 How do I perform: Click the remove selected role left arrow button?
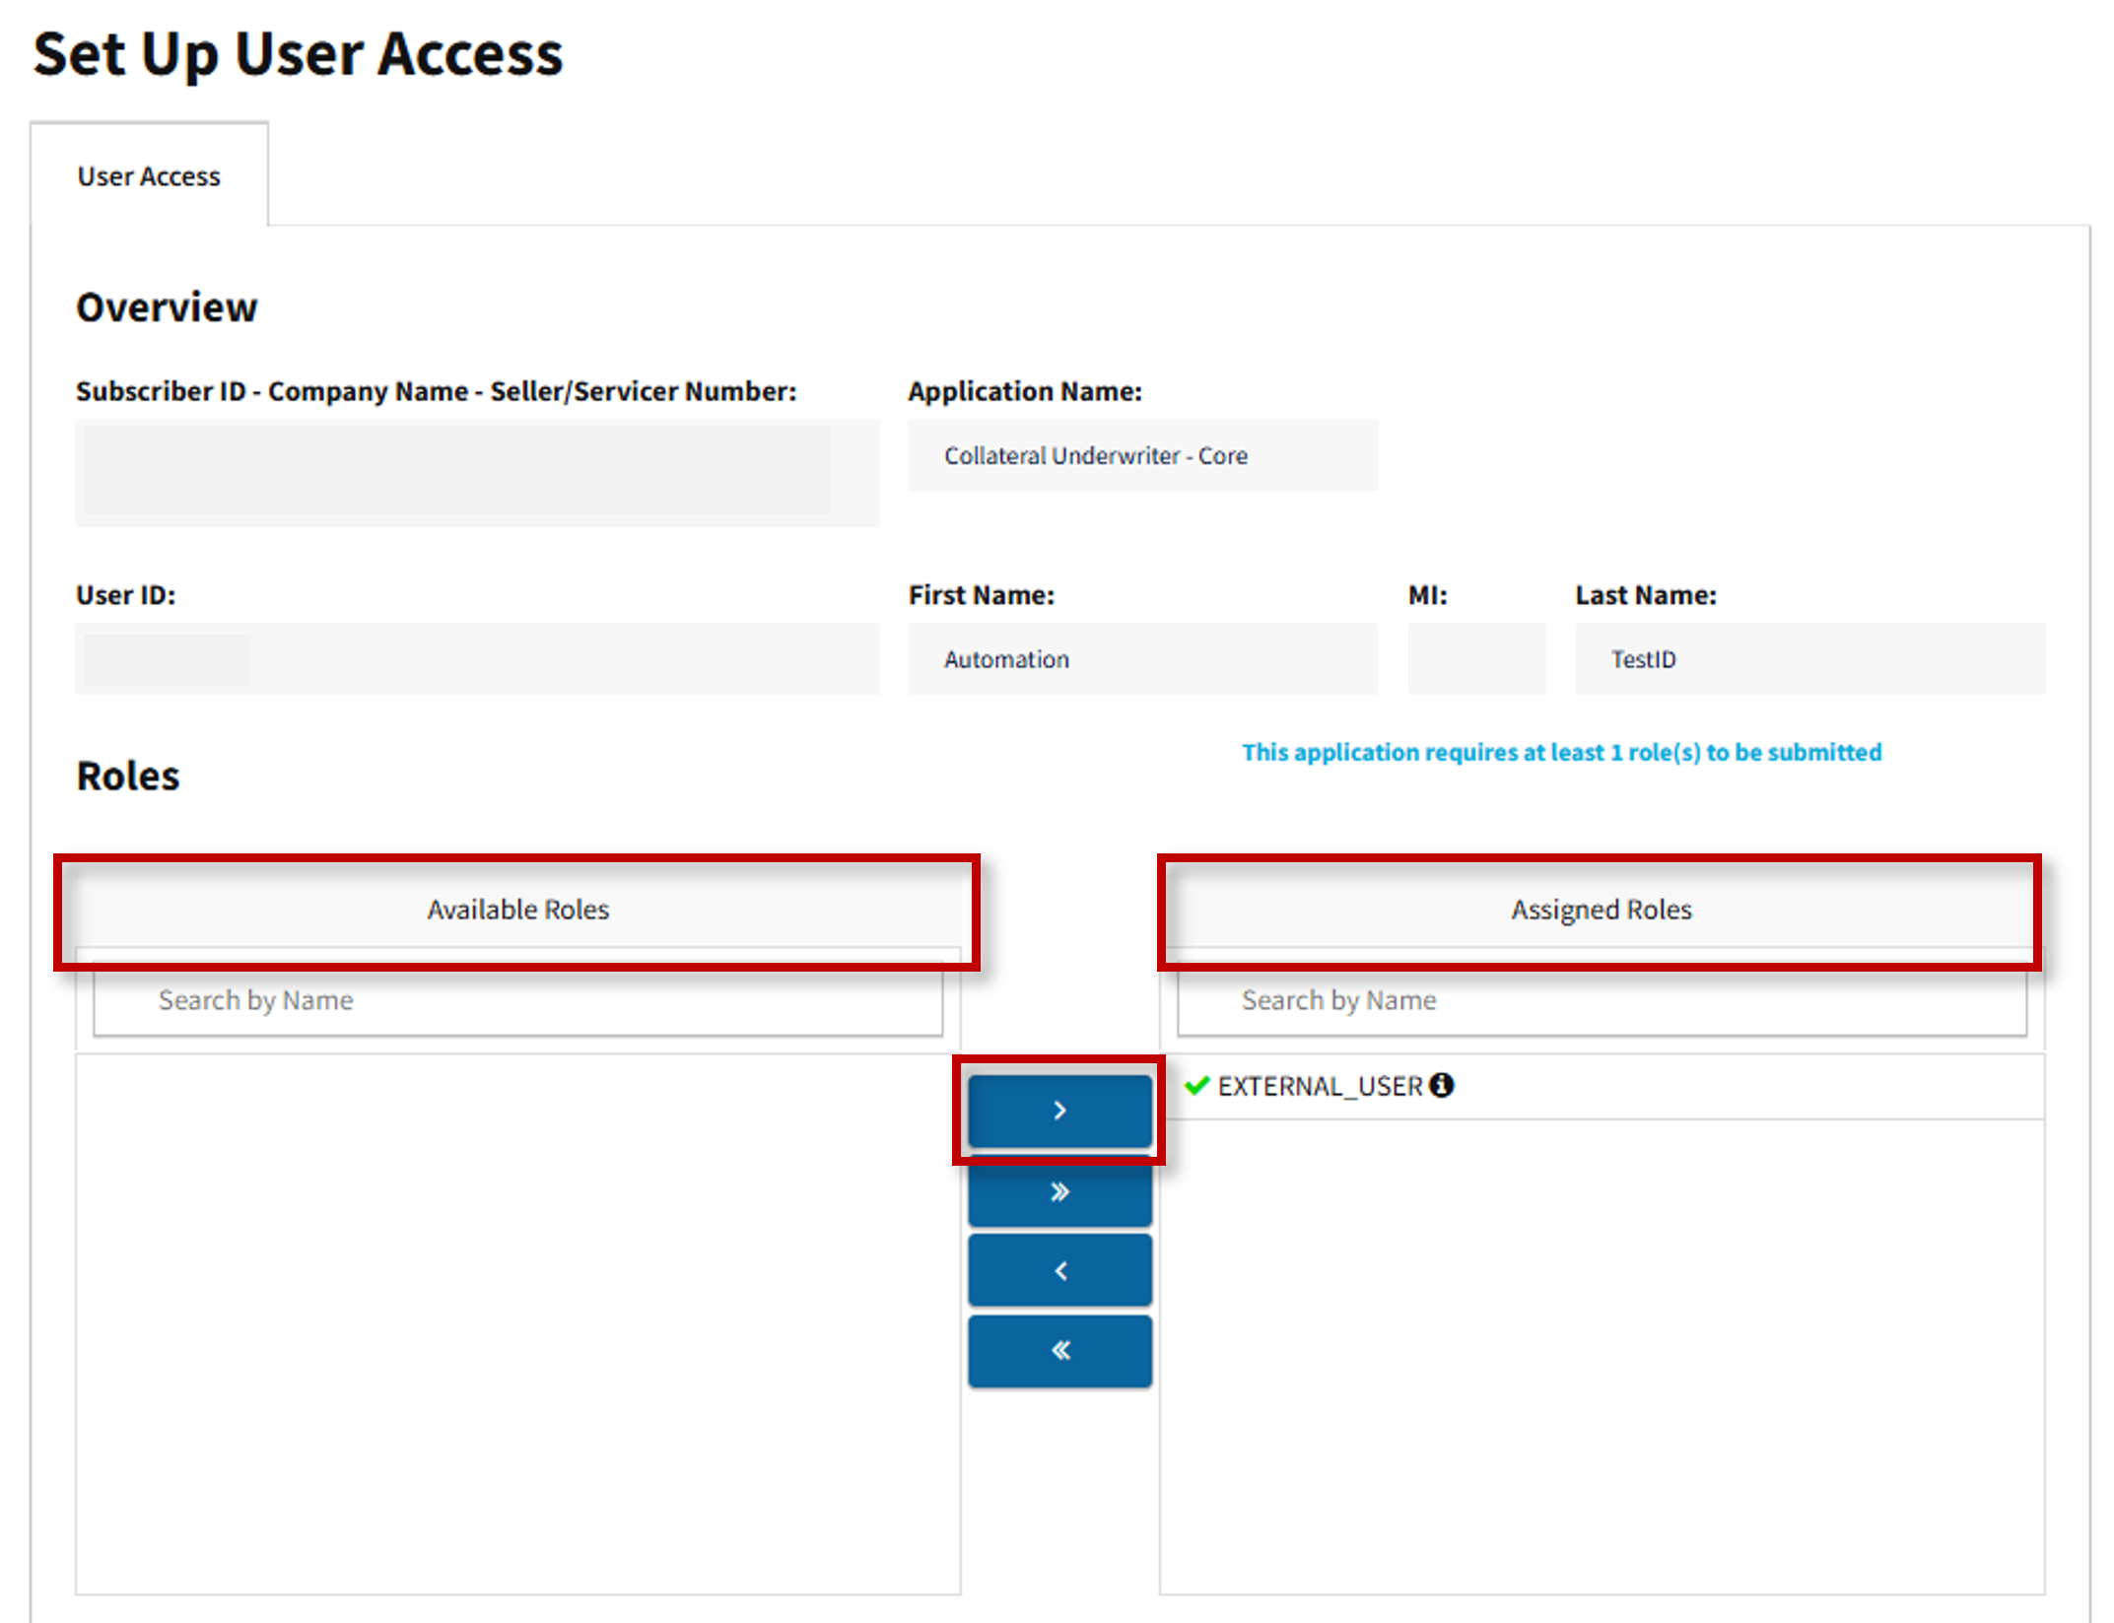point(1059,1271)
